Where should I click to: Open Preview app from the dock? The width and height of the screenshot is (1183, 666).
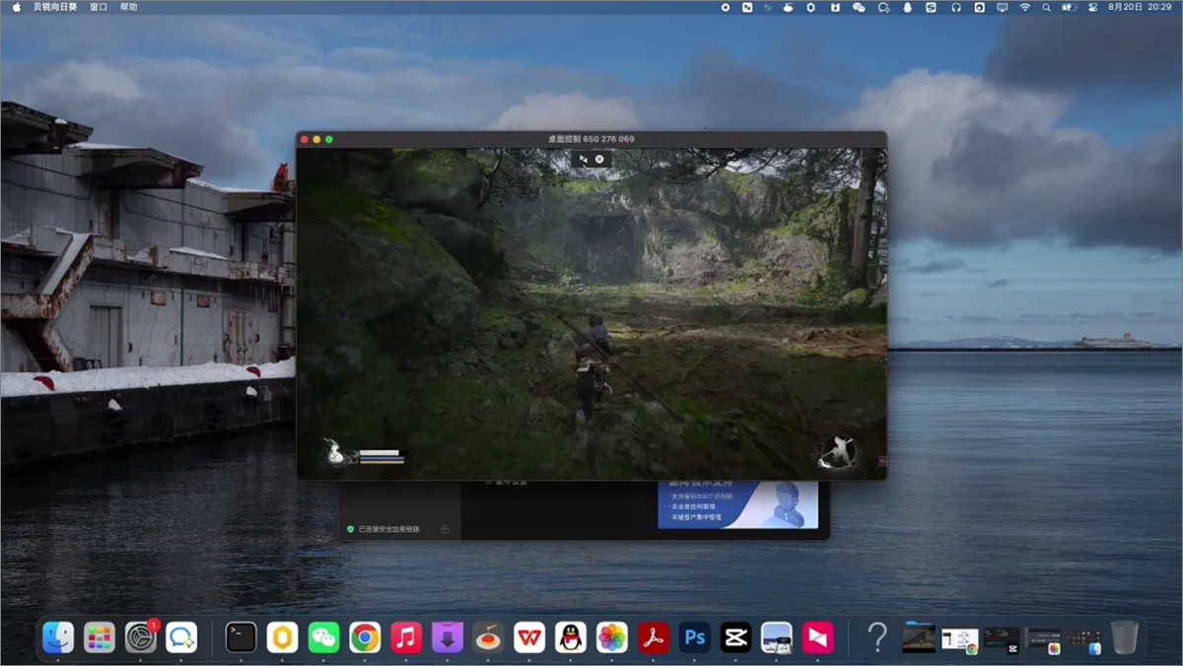click(777, 637)
